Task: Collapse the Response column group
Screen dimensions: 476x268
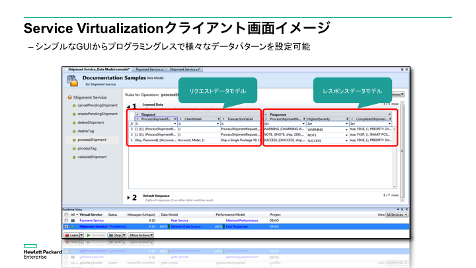Action: point(266,114)
